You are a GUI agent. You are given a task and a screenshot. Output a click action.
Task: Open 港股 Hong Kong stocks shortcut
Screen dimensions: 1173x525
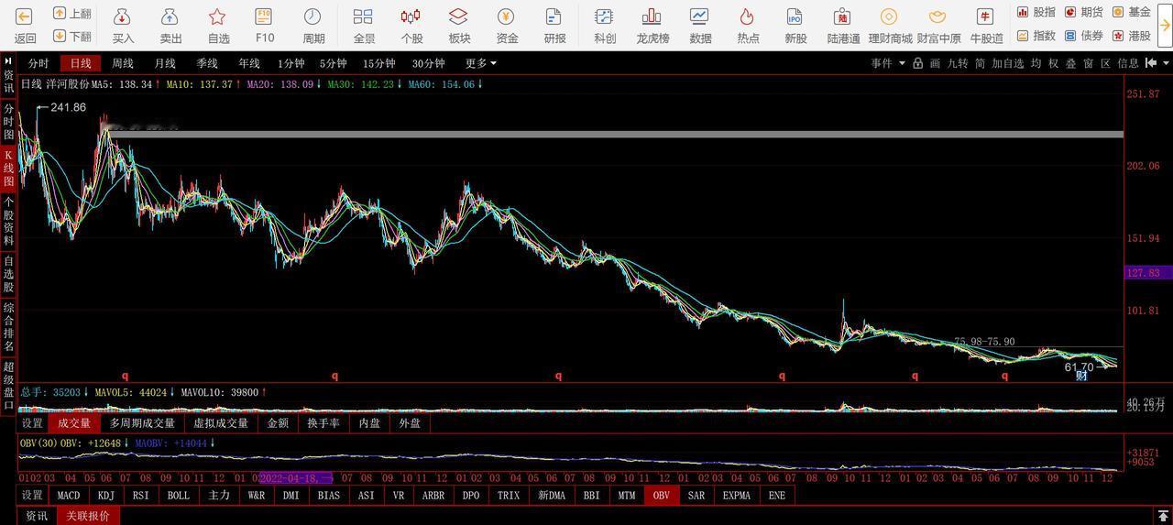pyautogui.click(x=1131, y=36)
